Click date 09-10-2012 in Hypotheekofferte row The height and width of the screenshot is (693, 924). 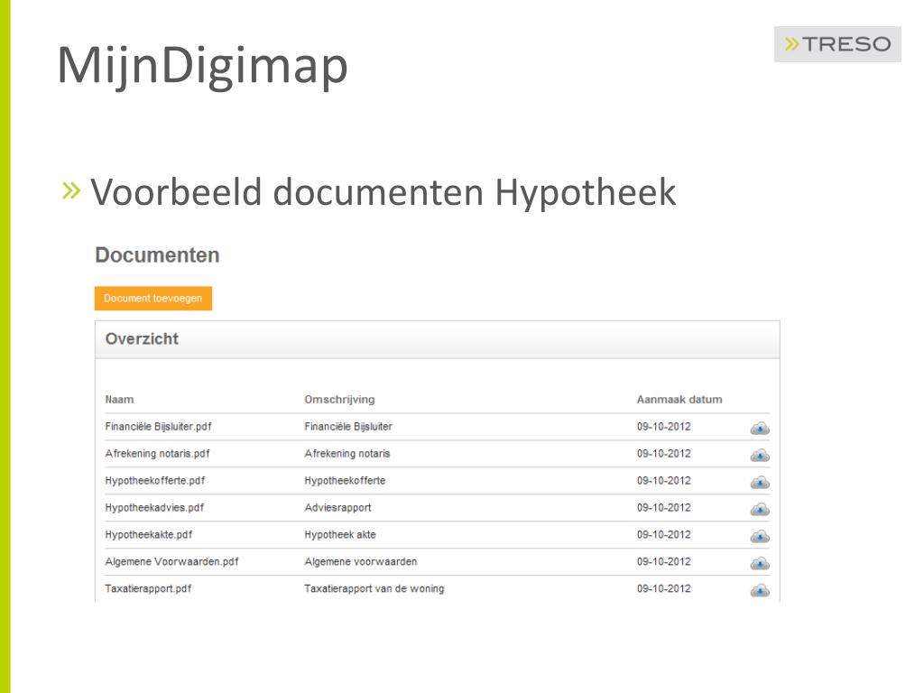tap(663, 481)
